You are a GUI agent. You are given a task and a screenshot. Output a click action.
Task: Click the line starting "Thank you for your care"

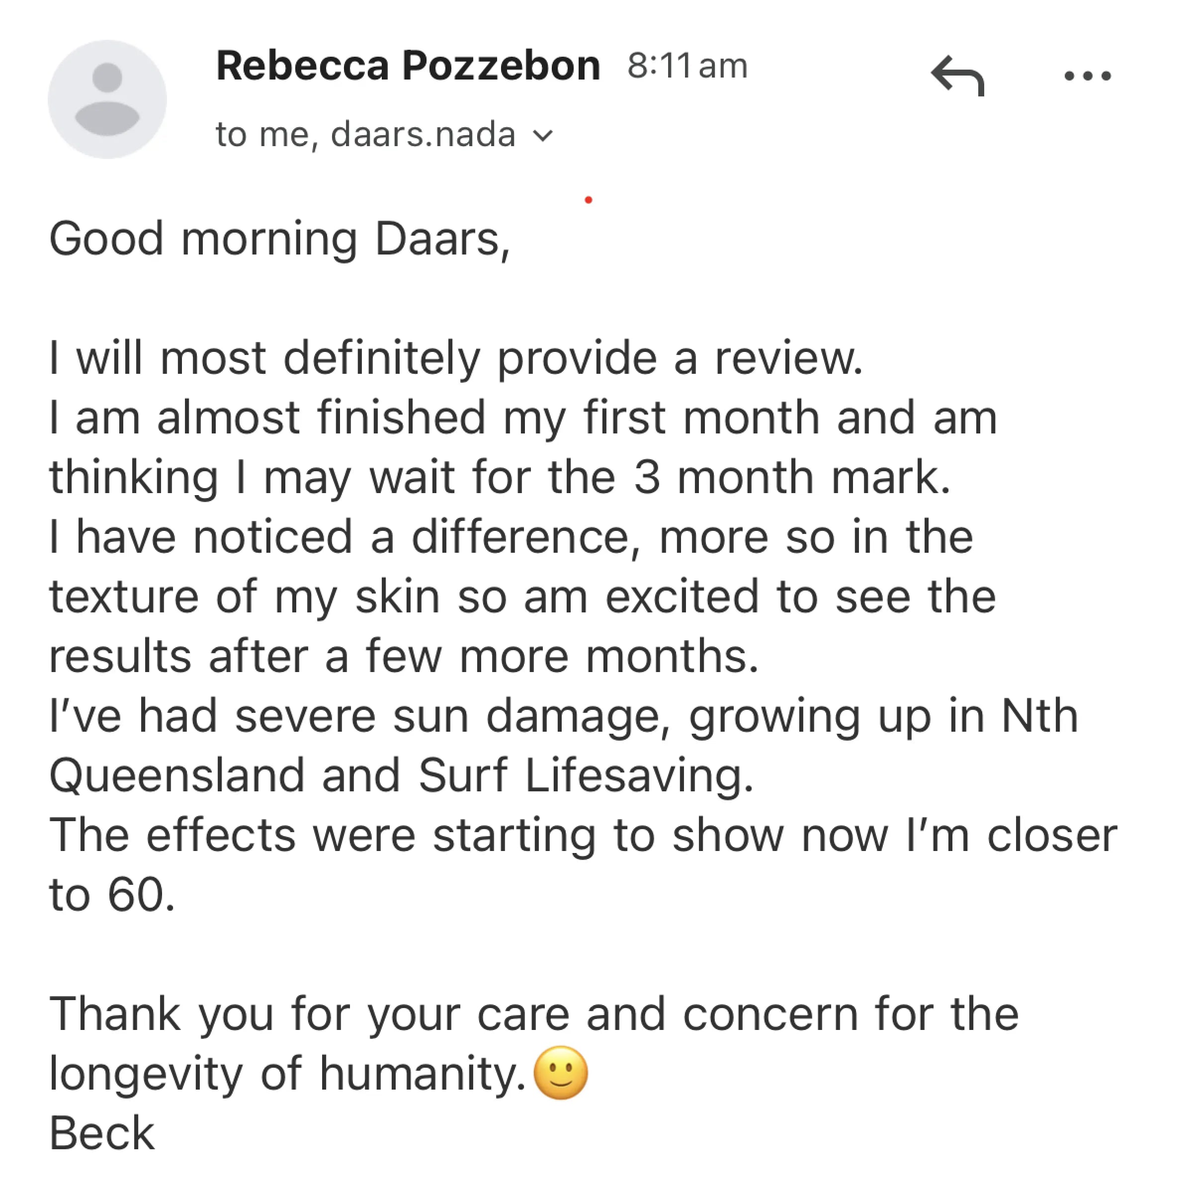(x=533, y=1014)
